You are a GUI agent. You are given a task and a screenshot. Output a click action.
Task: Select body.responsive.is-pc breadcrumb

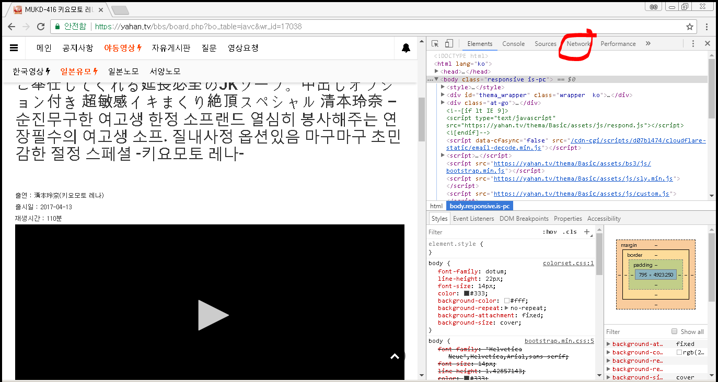pos(480,206)
